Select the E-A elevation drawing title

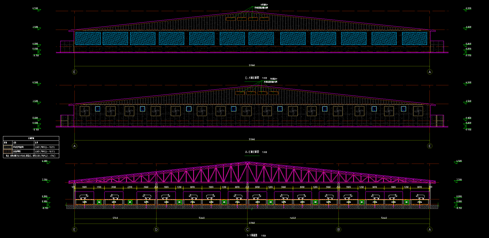click(252, 78)
